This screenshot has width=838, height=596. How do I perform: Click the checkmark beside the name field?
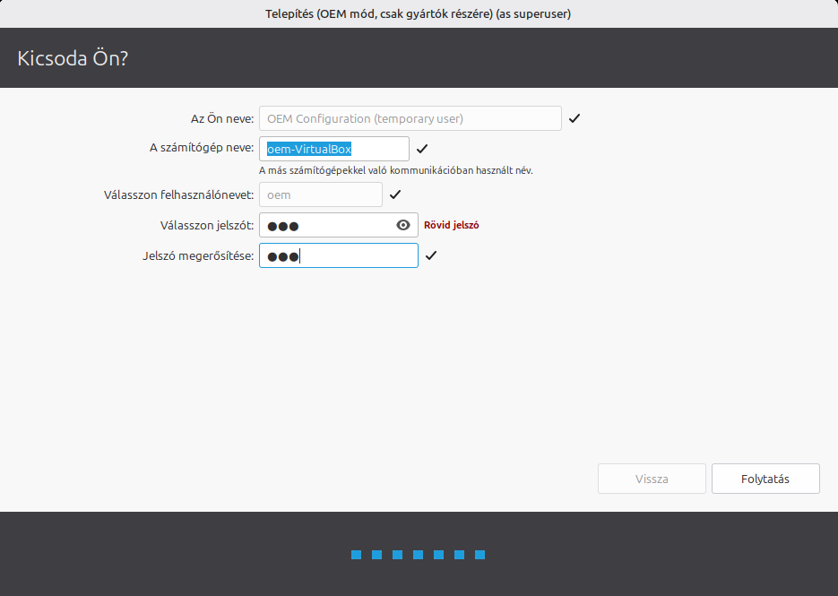[575, 118]
